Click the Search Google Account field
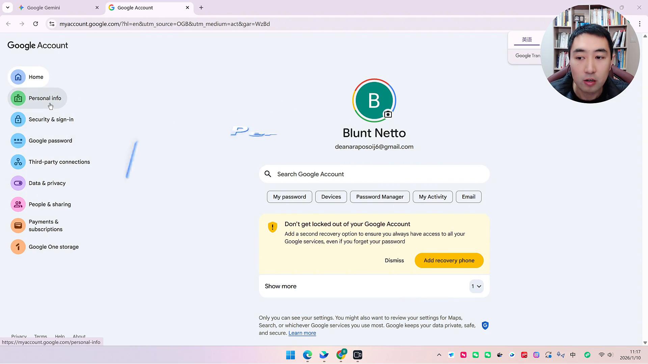Viewport: 648px width, 364px height. tap(374, 174)
